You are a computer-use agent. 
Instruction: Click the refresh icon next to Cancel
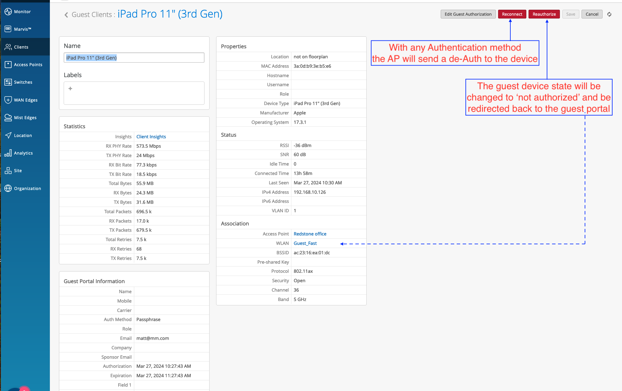pyautogui.click(x=609, y=14)
